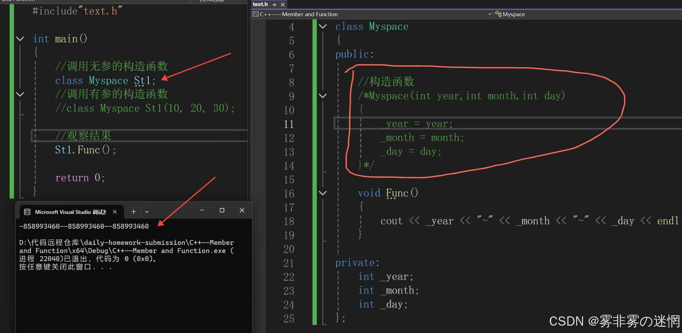
Task: Pin the text.h editor tab
Action: click(274, 5)
